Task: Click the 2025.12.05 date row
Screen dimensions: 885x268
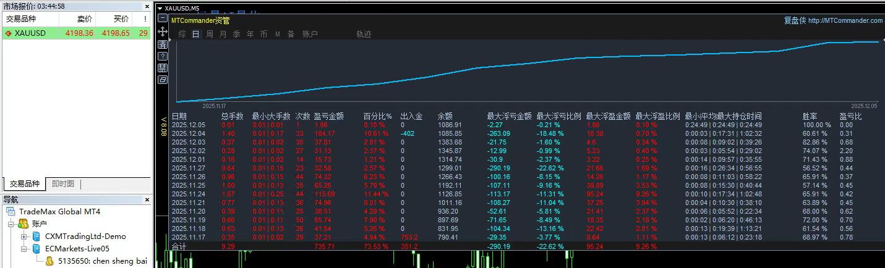Action: [188, 125]
